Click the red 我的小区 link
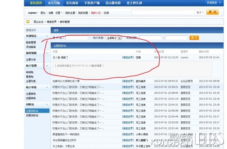The image size is (227, 149). tap(96, 13)
